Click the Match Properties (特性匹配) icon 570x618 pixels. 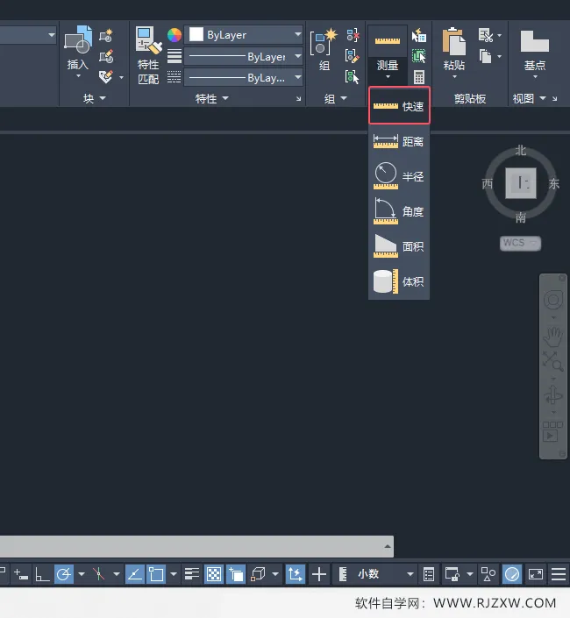point(148,39)
